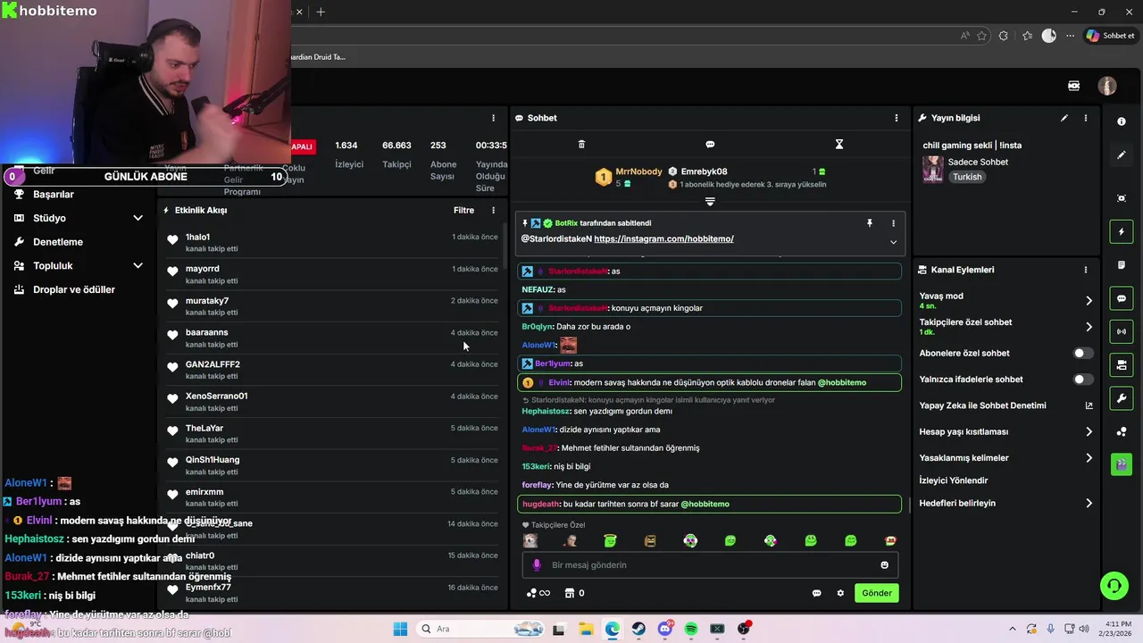Click the document icon in right sidebar

pos(1122,265)
